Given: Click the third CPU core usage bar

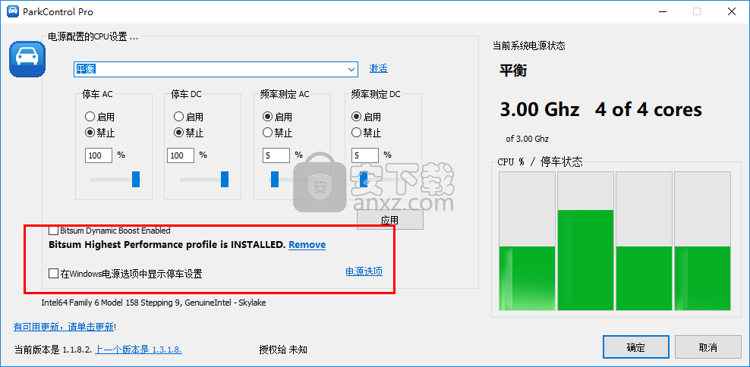Looking at the screenshot, I should pyautogui.click(x=644, y=241).
